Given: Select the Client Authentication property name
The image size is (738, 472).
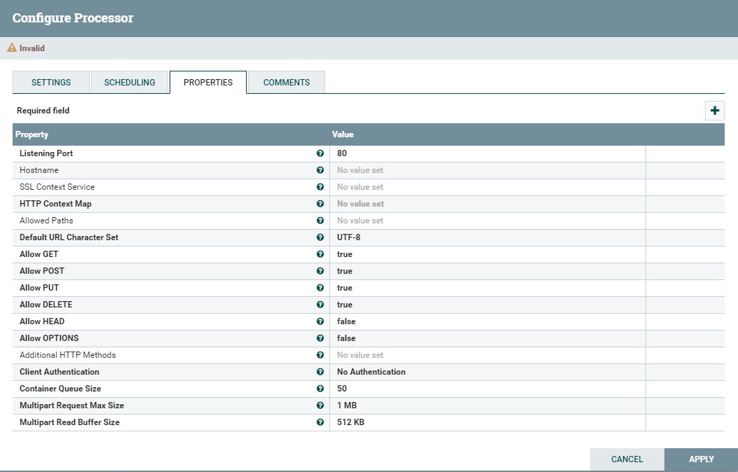Looking at the screenshot, I should [60, 372].
